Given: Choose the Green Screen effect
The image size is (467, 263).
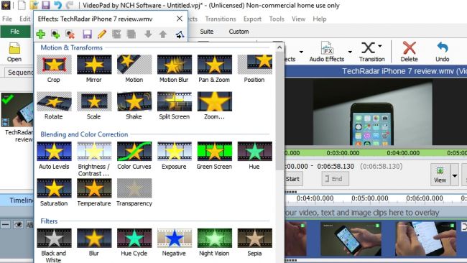Looking at the screenshot, I should pos(214,156).
